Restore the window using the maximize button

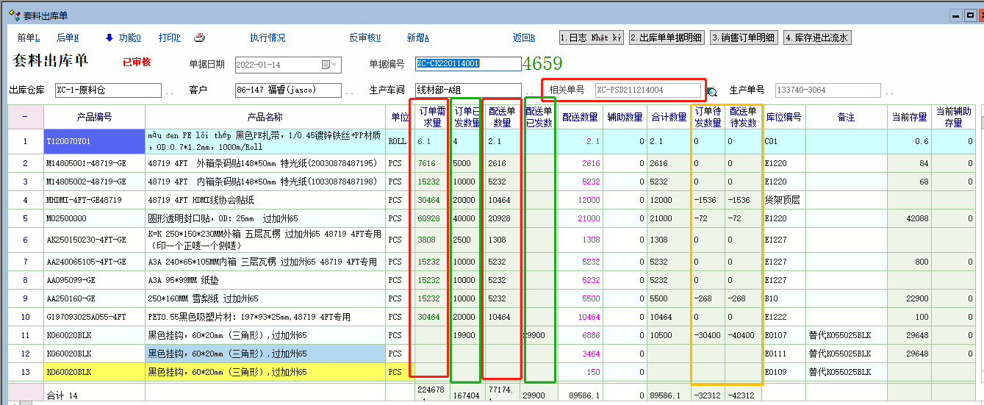click(x=970, y=14)
